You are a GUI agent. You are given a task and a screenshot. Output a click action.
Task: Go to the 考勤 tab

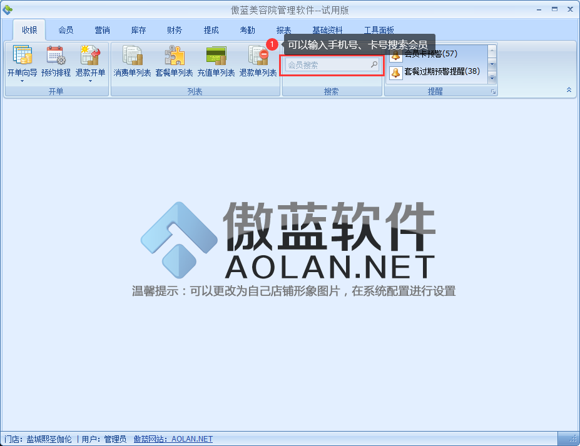click(247, 30)
